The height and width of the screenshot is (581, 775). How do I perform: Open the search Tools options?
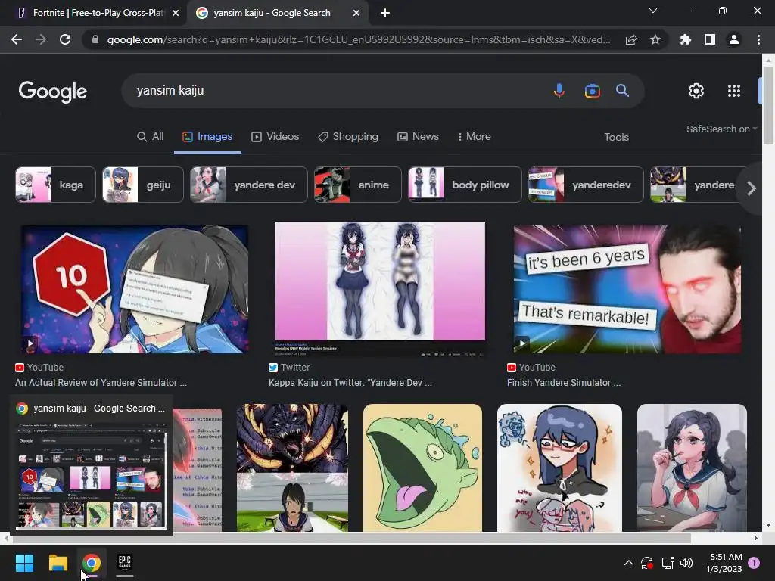pyautogui.click(x=616, y=138)
